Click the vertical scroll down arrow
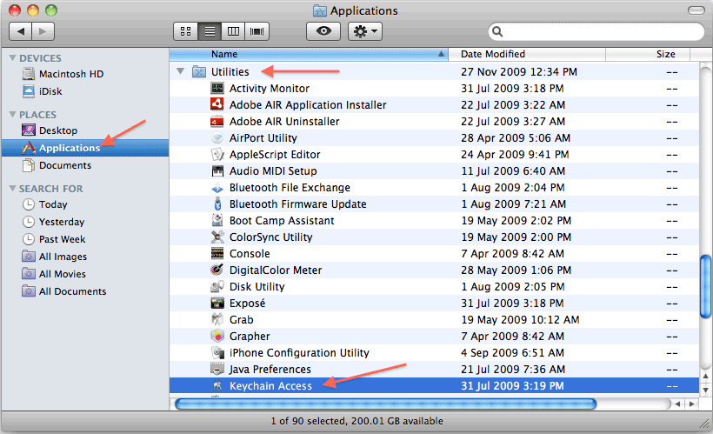Viewport: 713px width, 434px height. [x=706, y=390]
